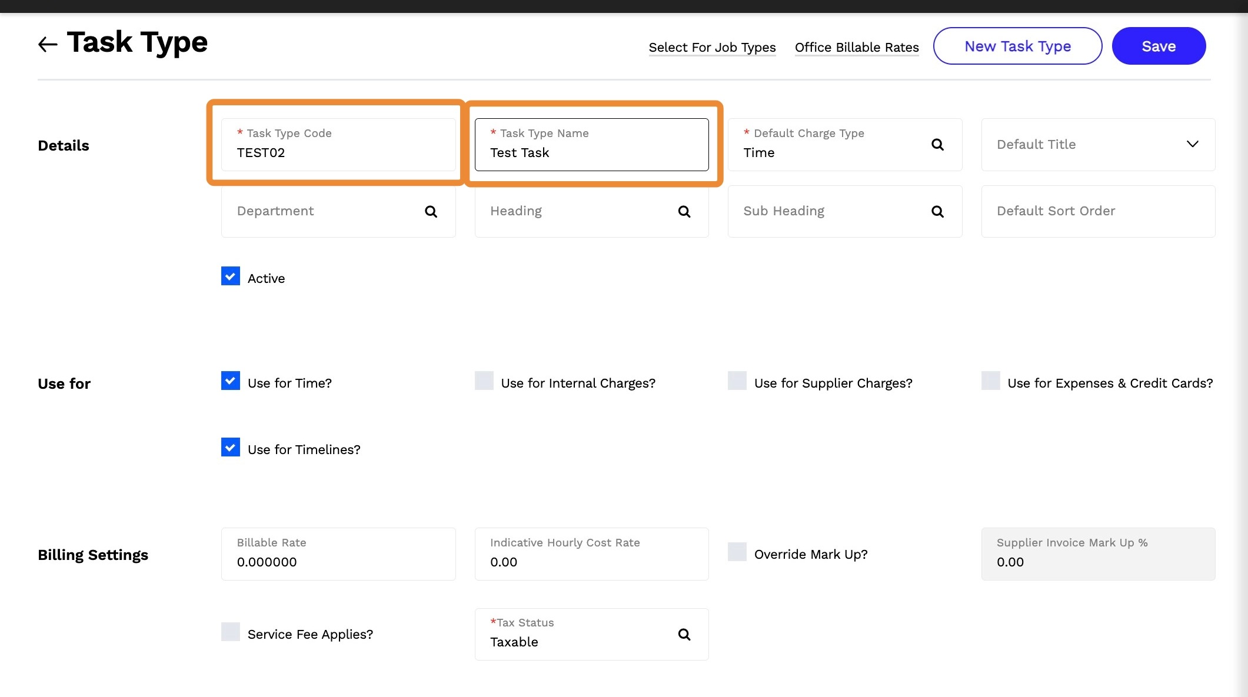Open the Default Charge Type search icon
Screen dimensions: 1248x697
tap(937, 145)
